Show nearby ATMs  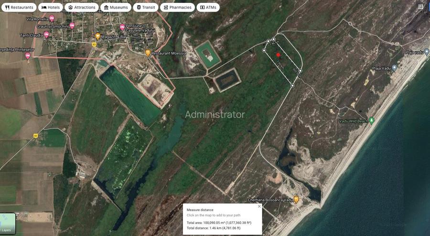(208, 8)
